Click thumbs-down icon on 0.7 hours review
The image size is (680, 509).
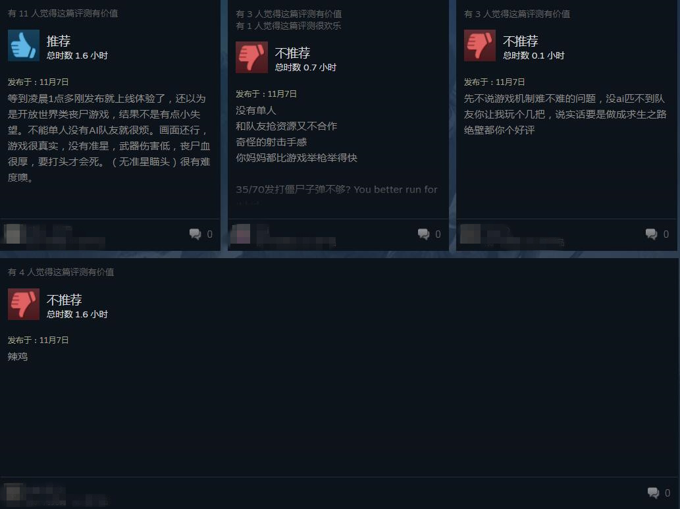pos(251,57)
